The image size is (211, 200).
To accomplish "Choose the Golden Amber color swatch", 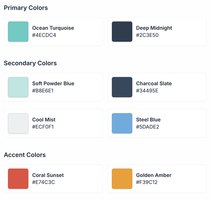I will point(122,179).
